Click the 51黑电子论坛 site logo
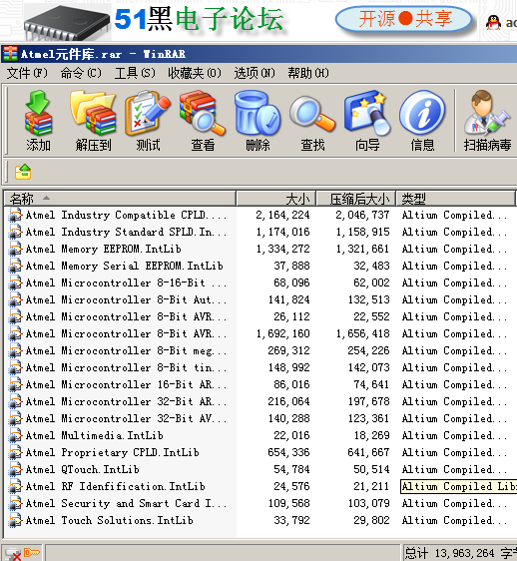 199,19
